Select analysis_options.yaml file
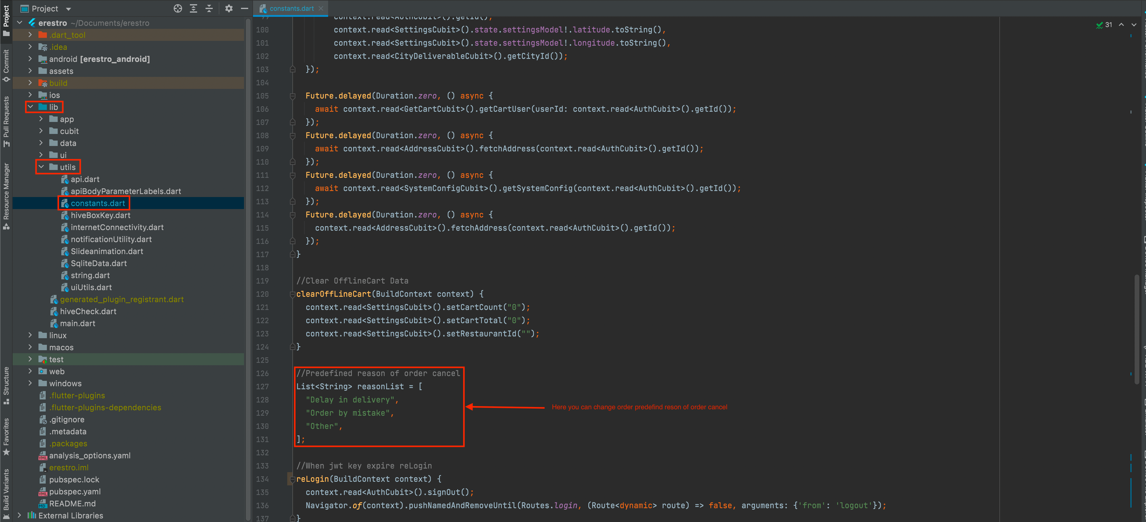Screen dimensions: 1146x522 [90, 455]
